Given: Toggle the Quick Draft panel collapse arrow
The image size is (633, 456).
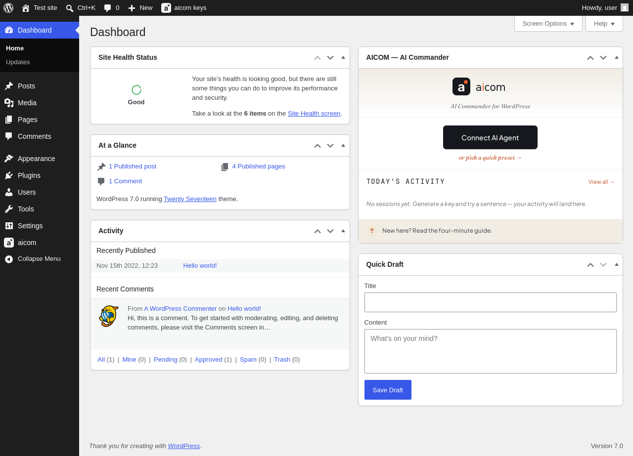Looking at the screenshot, I should click(x=617, y=264).
